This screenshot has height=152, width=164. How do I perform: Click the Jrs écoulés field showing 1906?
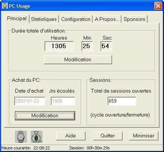pos(63,101)
